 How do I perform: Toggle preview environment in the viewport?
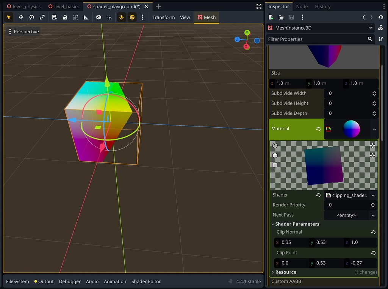pos(133,17)
